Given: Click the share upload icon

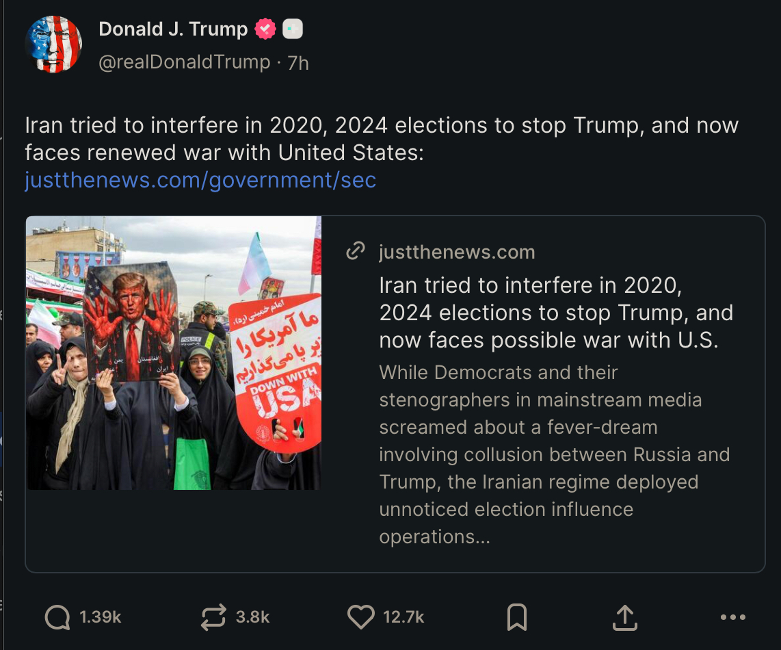Looking at the screenshot, I should [x=624, y=617].
